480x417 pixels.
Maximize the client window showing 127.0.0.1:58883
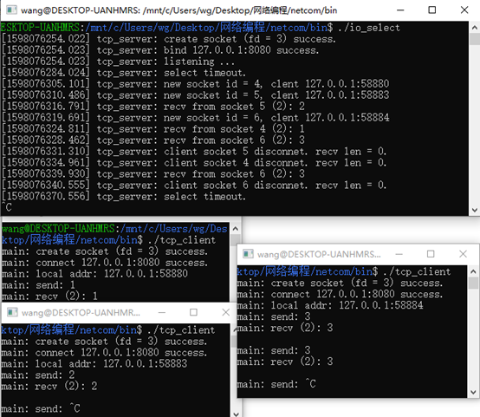[x=193, y=312]
